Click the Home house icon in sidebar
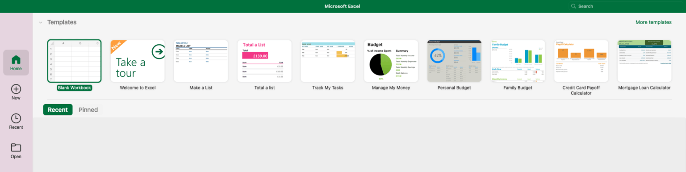686x172 pixels. coord(16,59)
